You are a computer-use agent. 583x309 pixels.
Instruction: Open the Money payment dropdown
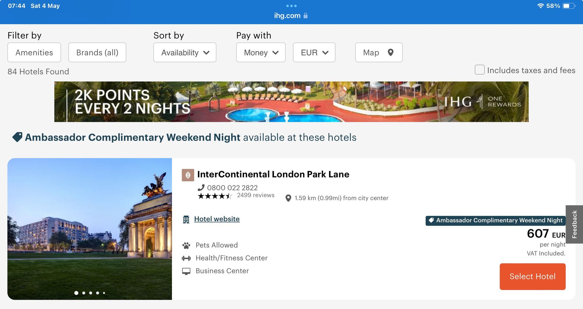261,52
